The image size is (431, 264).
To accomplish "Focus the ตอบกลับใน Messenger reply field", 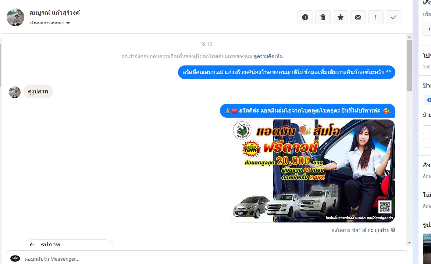I will point(207,258).
